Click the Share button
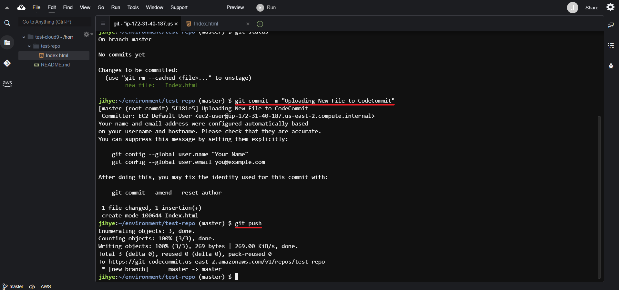 point(592,8)
